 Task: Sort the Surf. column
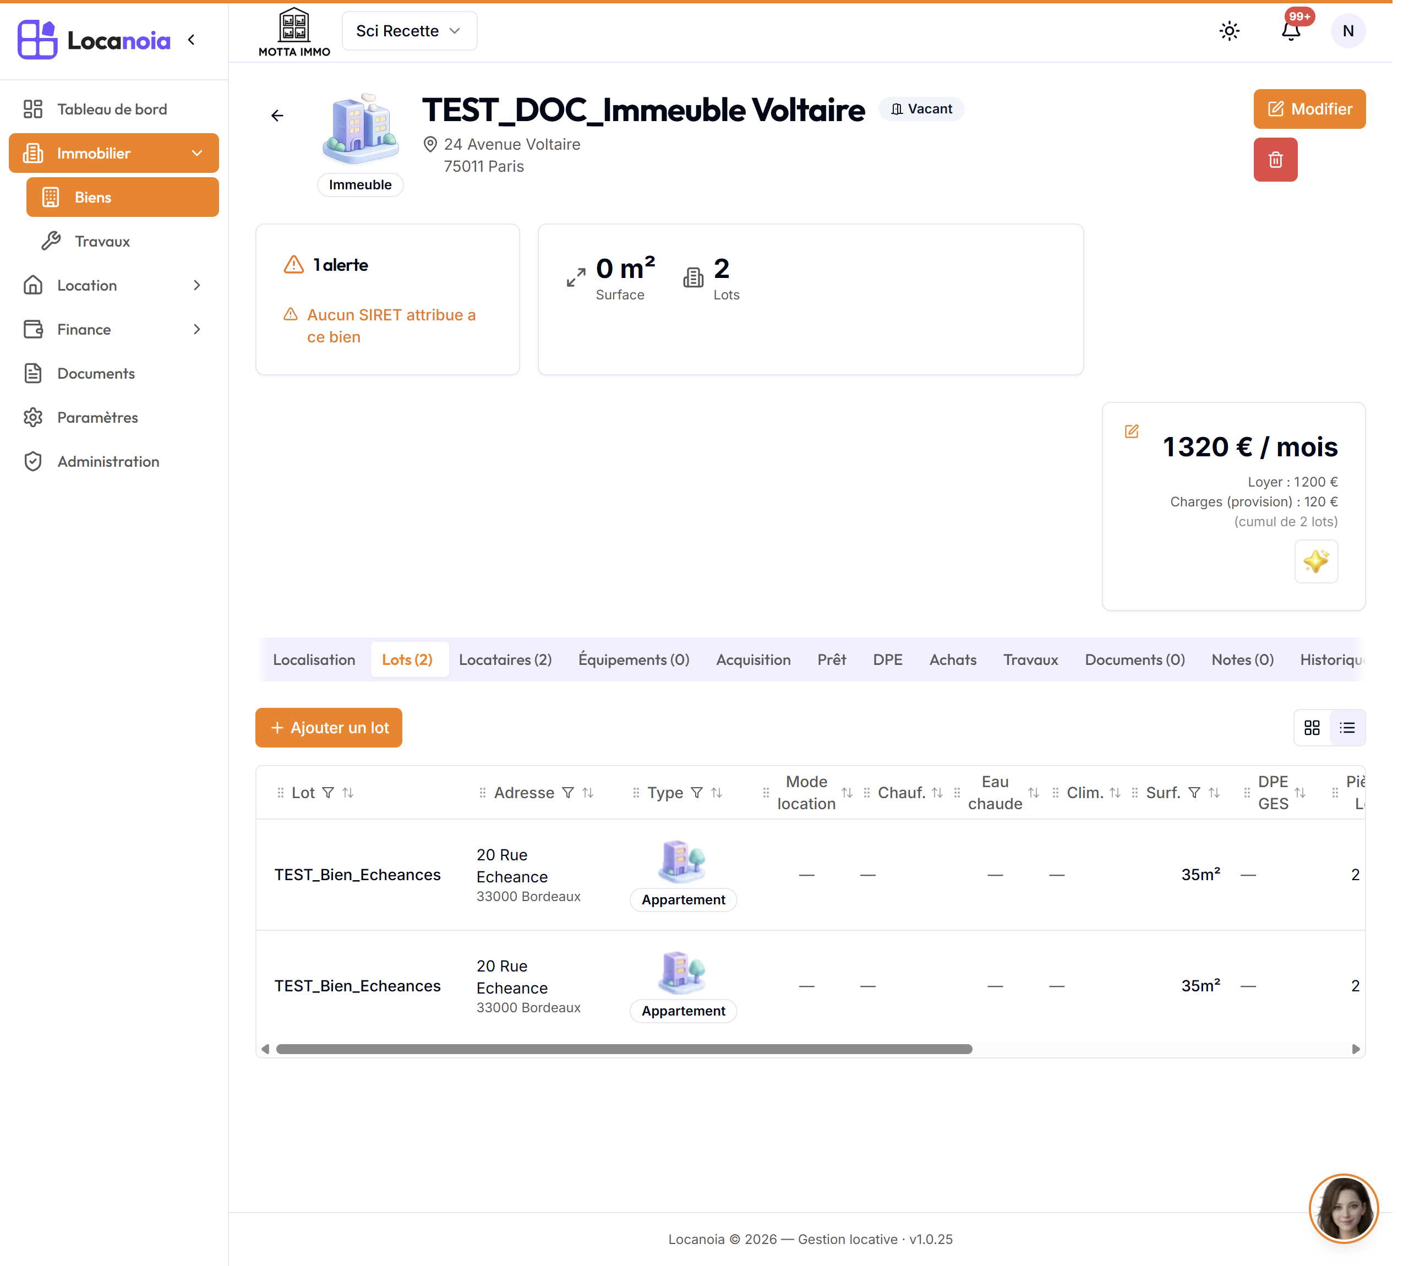1214,792
